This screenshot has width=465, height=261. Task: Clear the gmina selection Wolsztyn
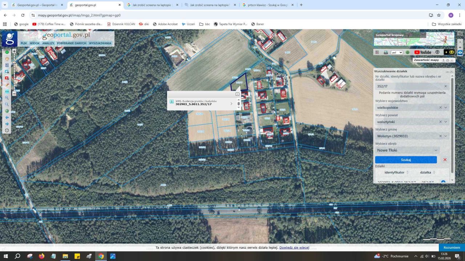441,136
